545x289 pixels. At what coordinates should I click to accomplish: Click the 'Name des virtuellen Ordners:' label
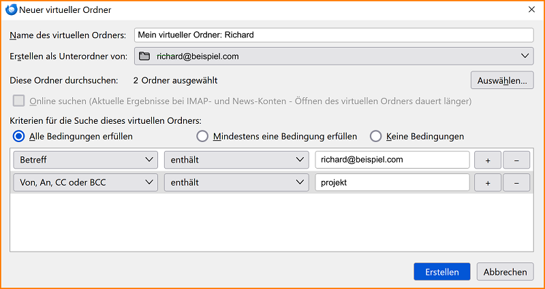click(x=68, y=35)
